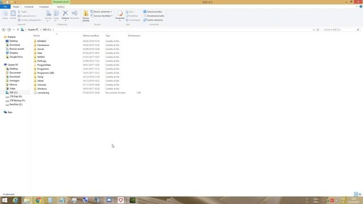Select the PerfLogs folder
Image resolution: width=363 pixels, height=204 pixels.
[41, 61]
